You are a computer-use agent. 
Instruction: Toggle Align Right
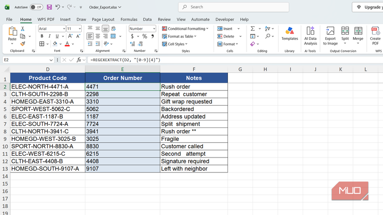[105, 36]
